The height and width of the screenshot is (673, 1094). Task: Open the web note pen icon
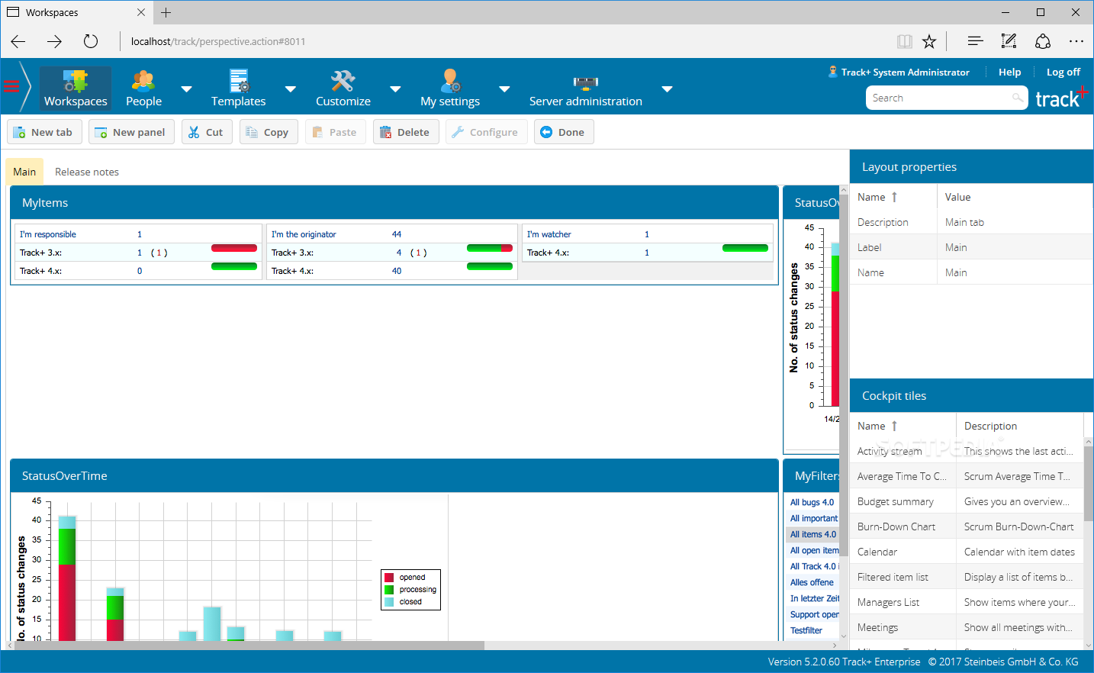[1009, 41]
